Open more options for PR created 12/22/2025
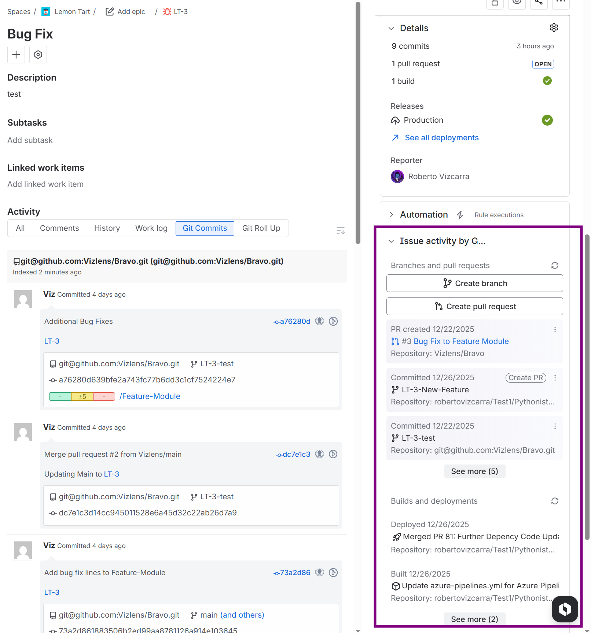This screenshot has width=591, height=633. pyautogui.click(x=555, y=330)
